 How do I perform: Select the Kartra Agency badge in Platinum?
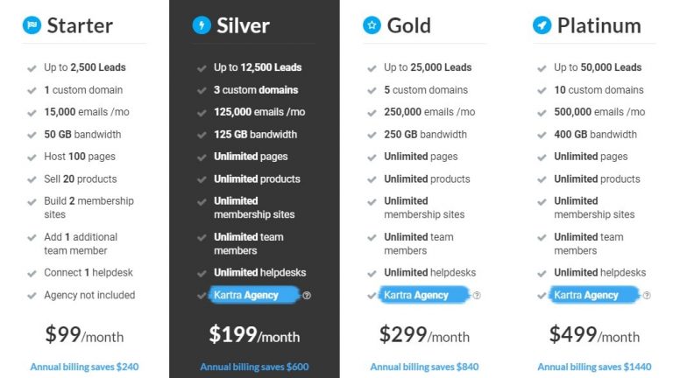(x=594, y=295)
